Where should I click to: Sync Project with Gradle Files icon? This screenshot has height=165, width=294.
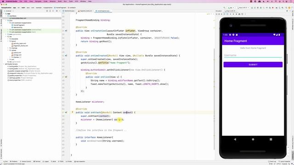(x=276, y=8)
